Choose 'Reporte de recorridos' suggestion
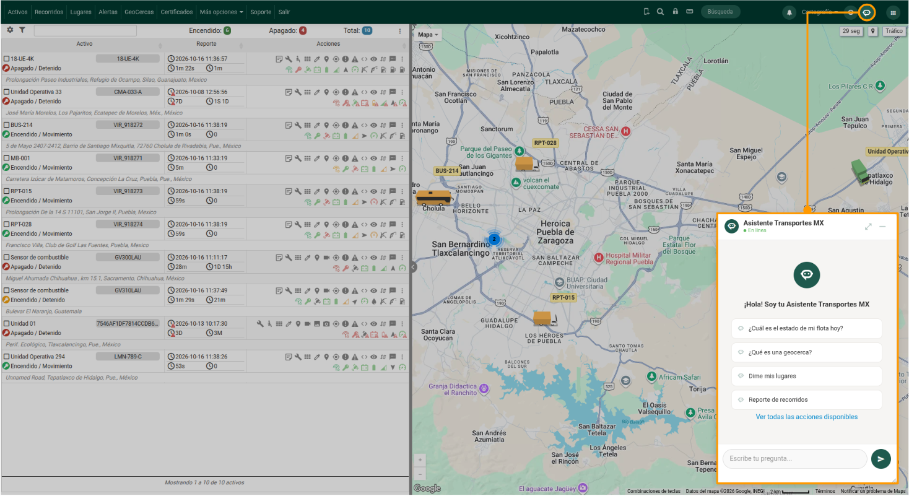The image size is (909, 496). pyautogui.click(x=806, y=399)
